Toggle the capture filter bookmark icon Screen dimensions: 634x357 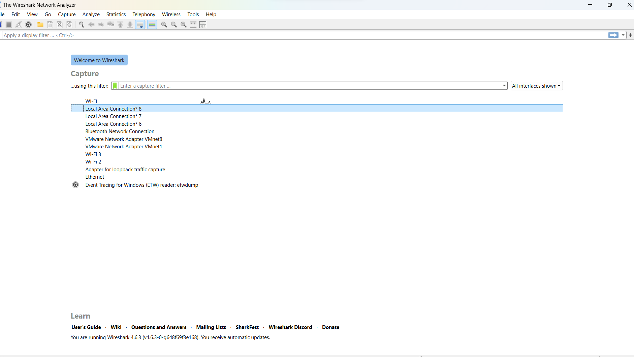click(x=115, y=86)
